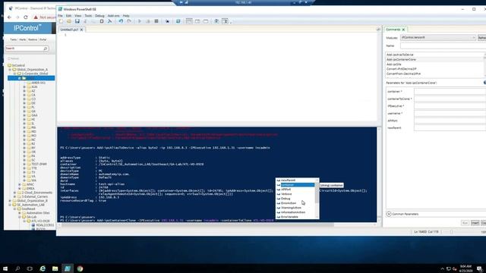Expand the APAC folder in IPControl tree
The width and height of the screenshot is (486, 273).
[20, 184]
